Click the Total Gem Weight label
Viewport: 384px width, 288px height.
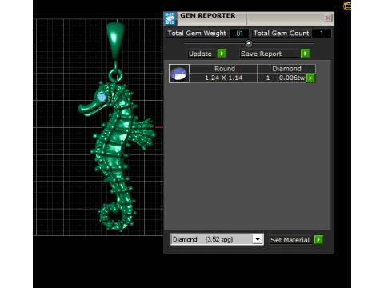(197, 34)
